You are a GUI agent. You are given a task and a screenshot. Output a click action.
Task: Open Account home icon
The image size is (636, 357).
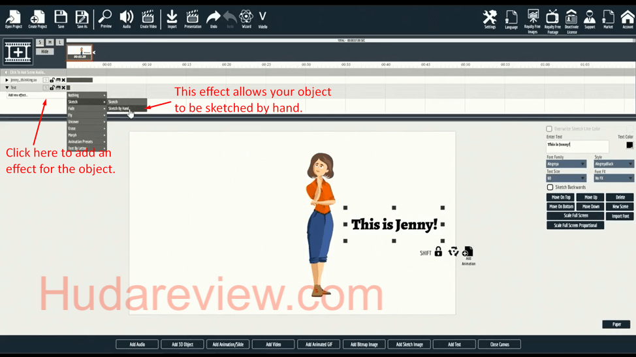pyautogui.click(x=628, y=20)
